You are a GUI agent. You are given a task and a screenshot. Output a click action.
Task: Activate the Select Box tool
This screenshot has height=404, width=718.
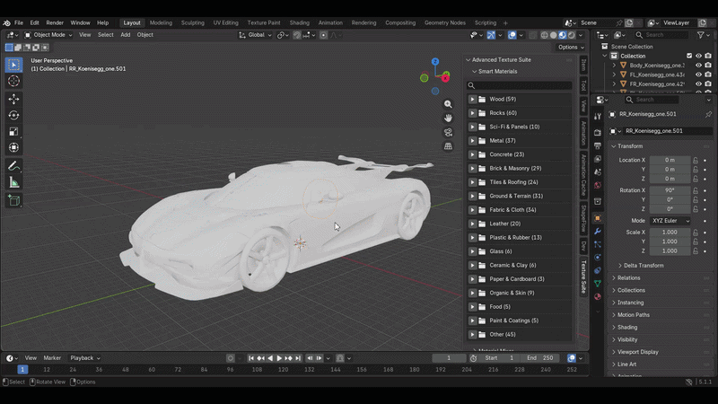[x=13, y=65]
